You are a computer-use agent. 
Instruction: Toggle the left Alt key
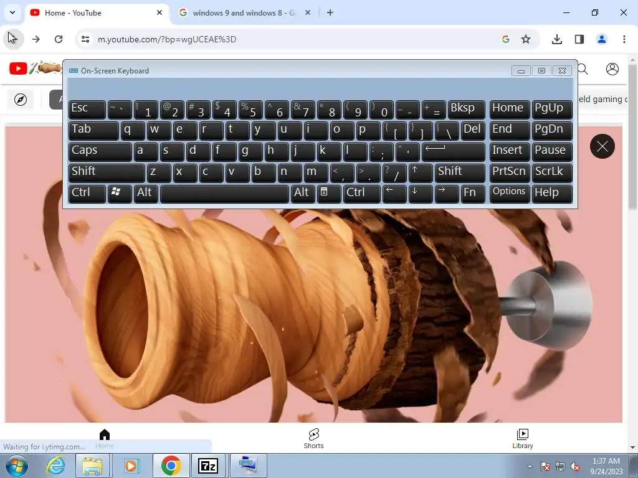146,194
